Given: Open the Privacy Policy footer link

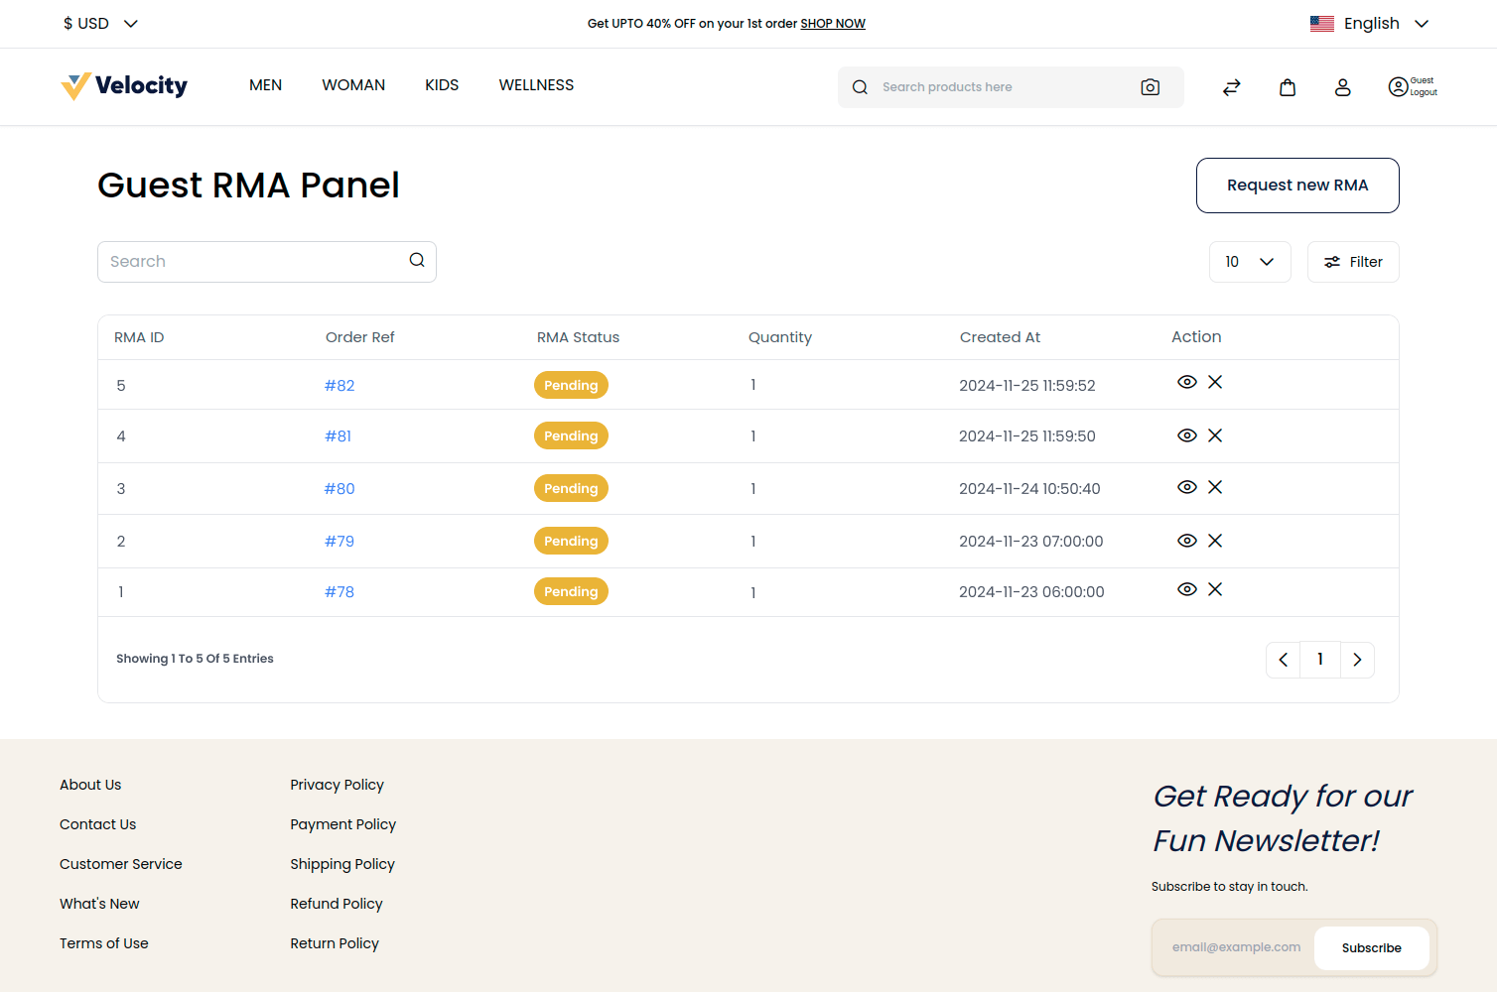Looking at the screenshot, I should click(337, 785).
